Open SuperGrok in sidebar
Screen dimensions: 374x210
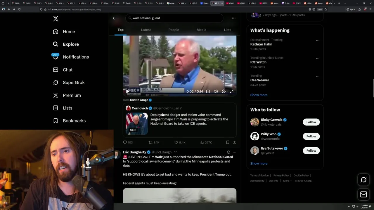tap(69, 83)
